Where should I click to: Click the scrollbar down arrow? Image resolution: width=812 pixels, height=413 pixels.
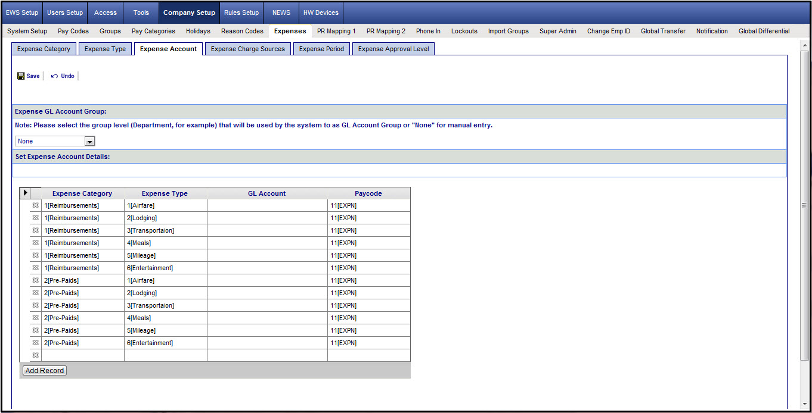coord(804,403)
